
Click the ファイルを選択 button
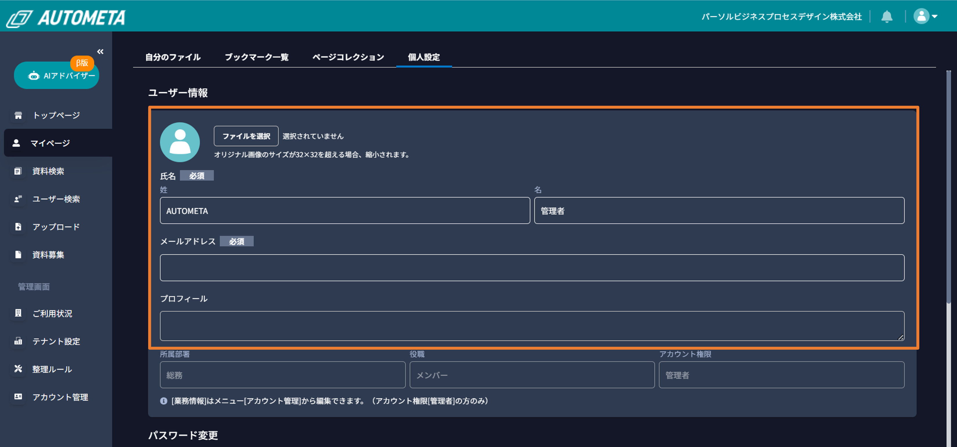(x=246, y=136)
